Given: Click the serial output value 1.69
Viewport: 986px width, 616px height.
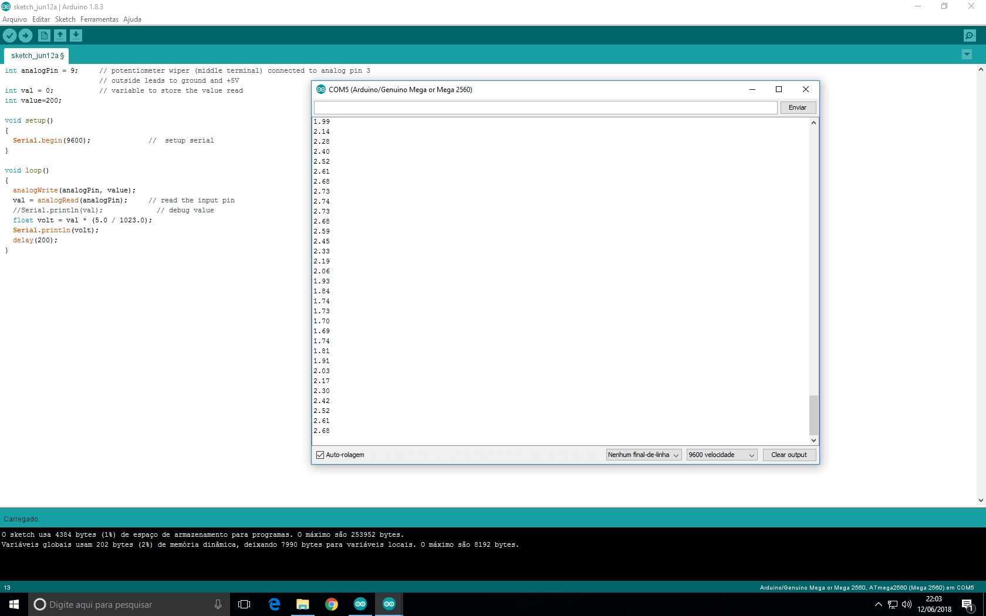Looking at the screenshot, I should coord(322,331).
